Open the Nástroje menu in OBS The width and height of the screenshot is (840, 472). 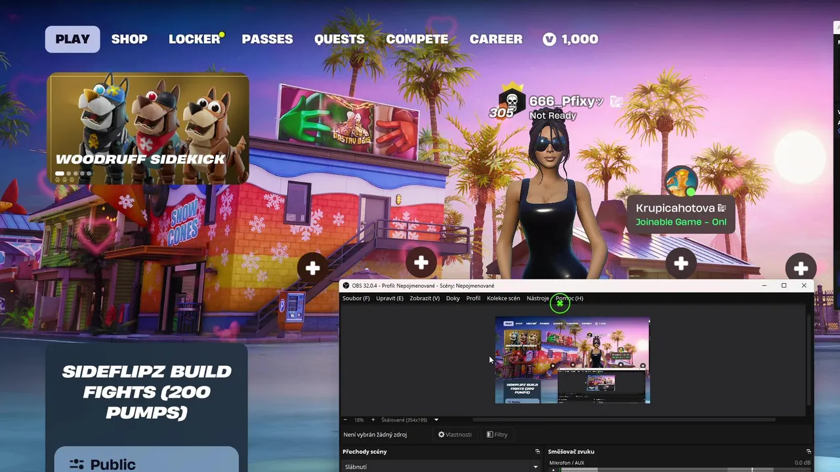[537, 298]
